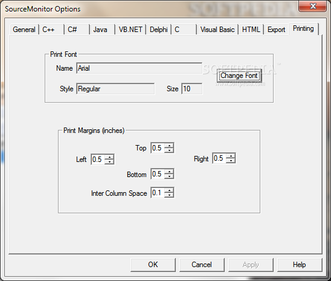331x281 pixels.
Task: Click inside the Left margin field
Action: click(x=98, y=159)
